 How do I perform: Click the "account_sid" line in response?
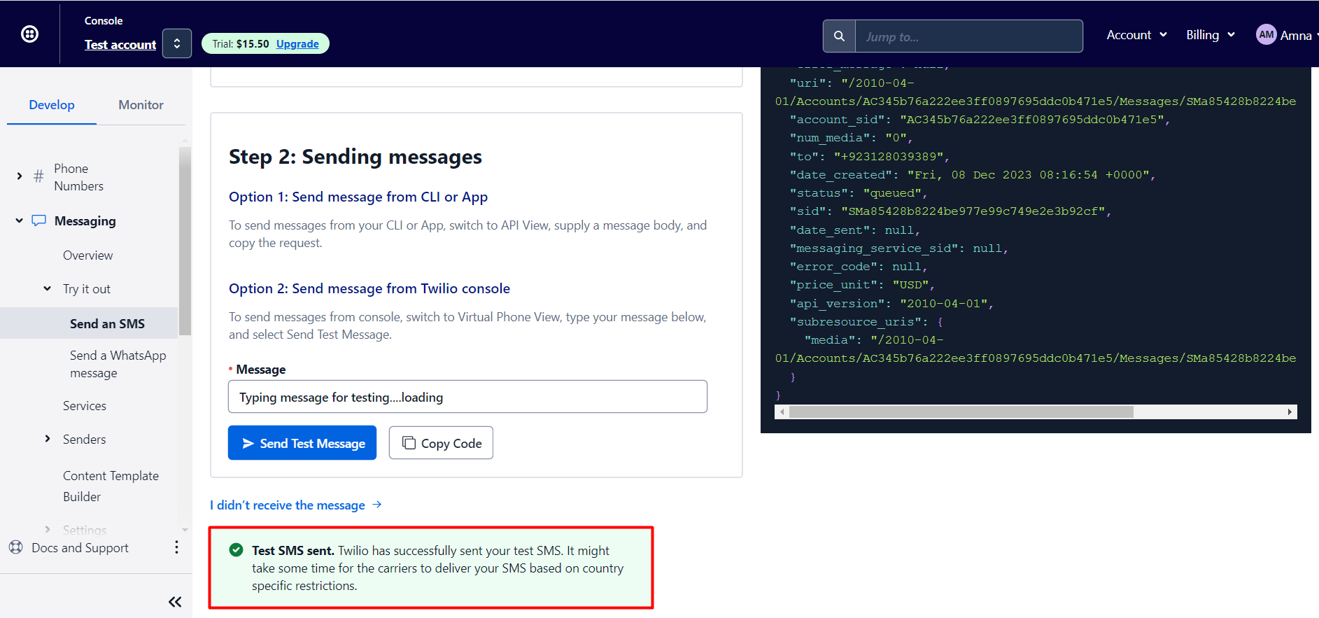coord(980,120)
